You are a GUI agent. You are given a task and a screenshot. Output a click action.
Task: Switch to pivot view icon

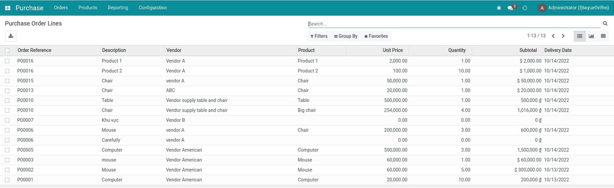603,36
